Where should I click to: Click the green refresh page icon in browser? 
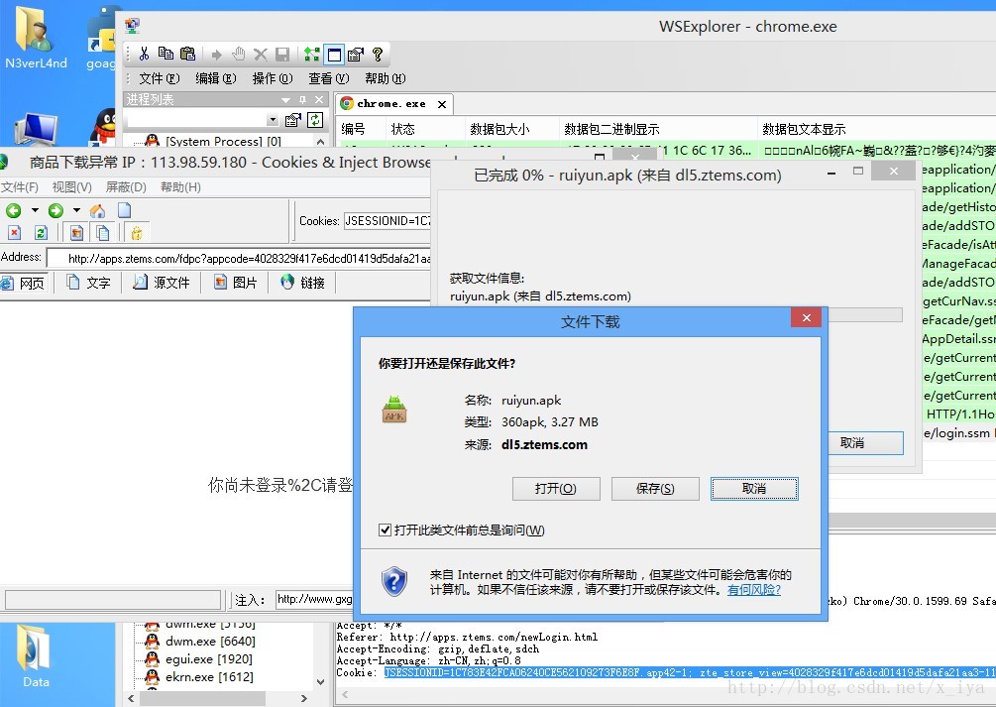[42, 233]
